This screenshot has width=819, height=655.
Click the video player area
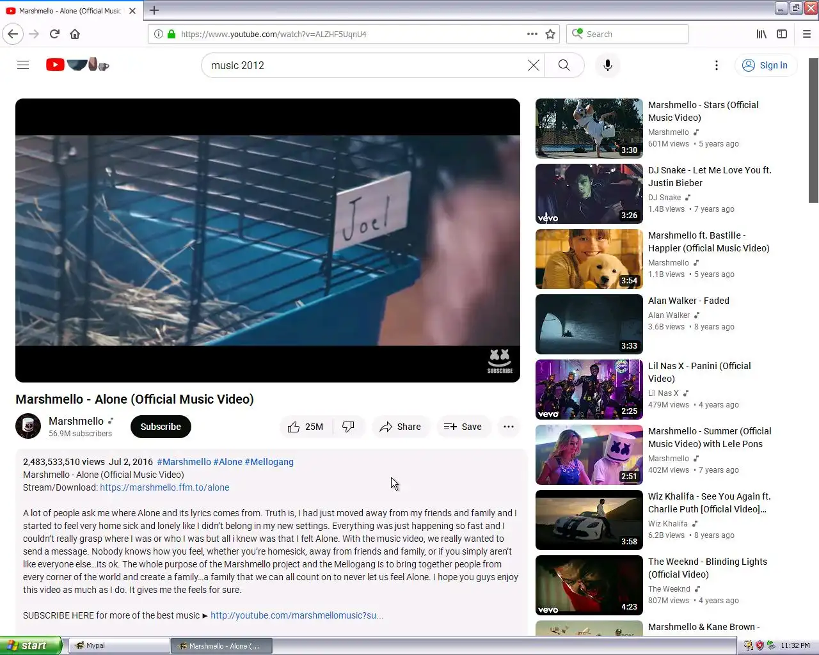pos(267,241)
